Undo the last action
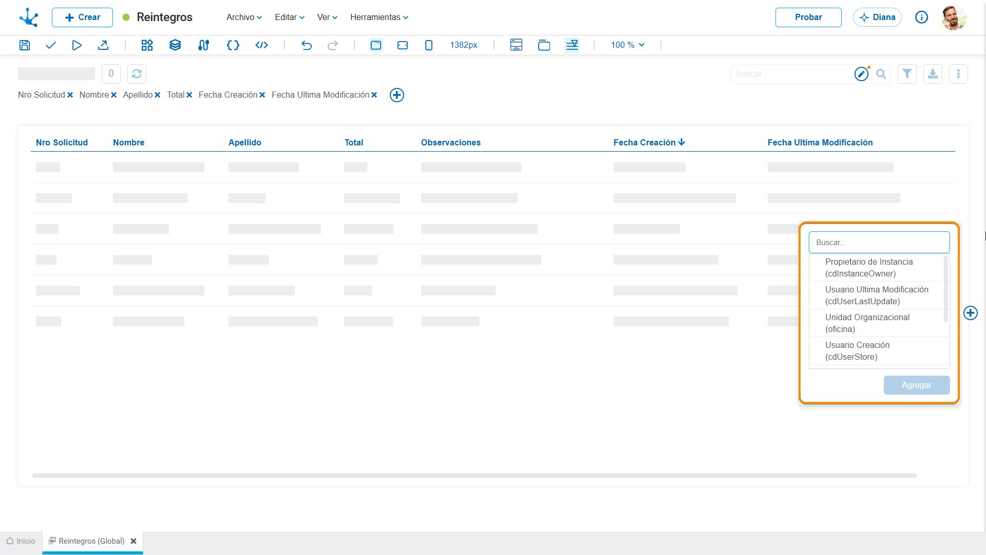Viewport: 986px width, 555px height. point(307,45)
